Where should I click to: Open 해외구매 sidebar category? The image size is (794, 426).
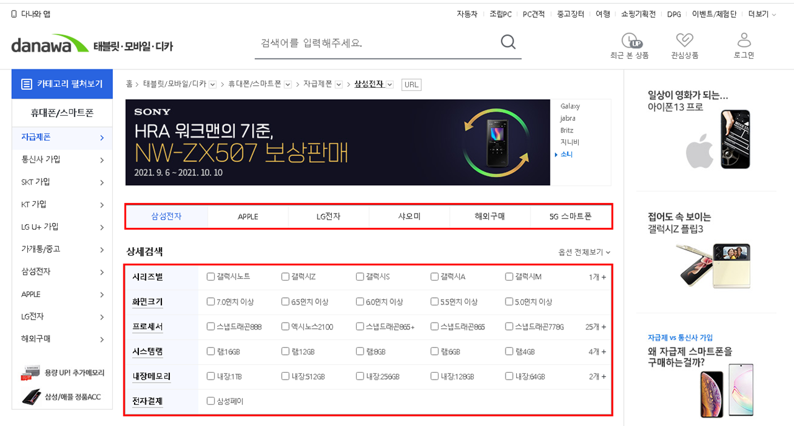point(62,339)
